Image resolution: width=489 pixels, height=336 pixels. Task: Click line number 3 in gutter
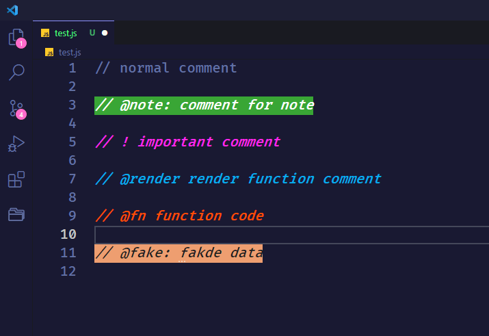coord(72,105)
